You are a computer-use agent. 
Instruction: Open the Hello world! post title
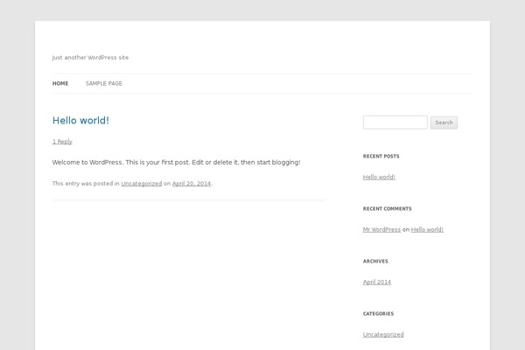80,121
